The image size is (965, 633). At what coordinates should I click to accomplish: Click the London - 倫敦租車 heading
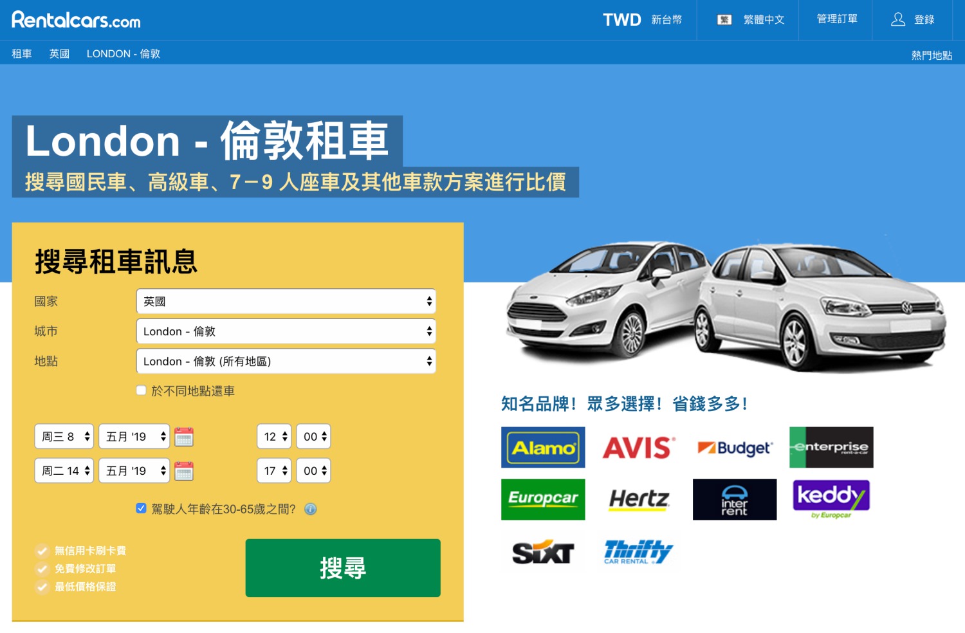[207, 141]
